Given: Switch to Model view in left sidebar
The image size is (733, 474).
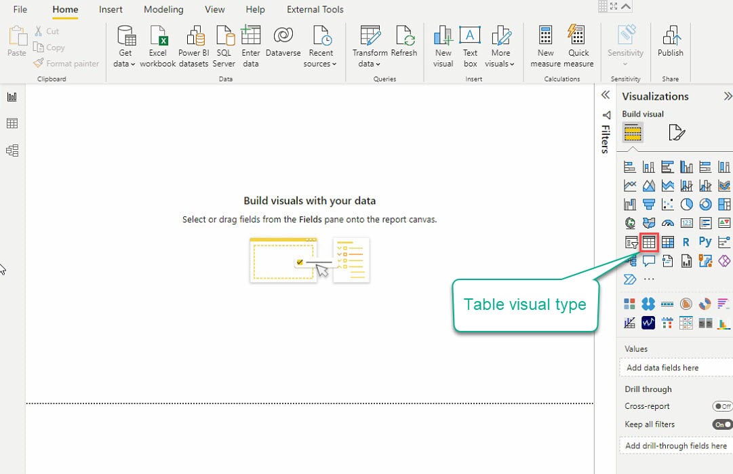Looking at the screenshot, I should coord(12,151).
